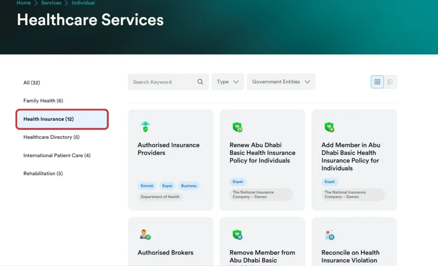Open Authorised Insurance Providers service title
Screen dimensions: 438x266
169,149
